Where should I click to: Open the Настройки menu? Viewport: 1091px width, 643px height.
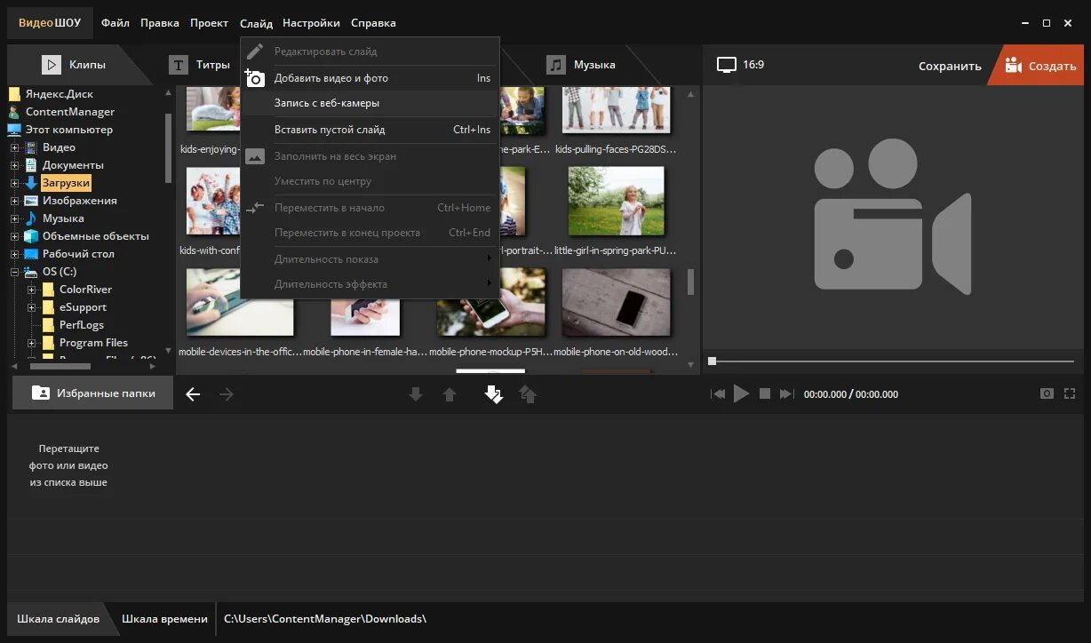click(311, 23)
